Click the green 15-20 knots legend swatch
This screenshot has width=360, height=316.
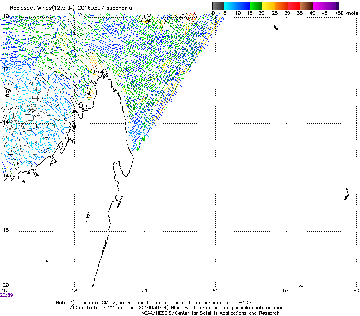[x=256, y=6]
